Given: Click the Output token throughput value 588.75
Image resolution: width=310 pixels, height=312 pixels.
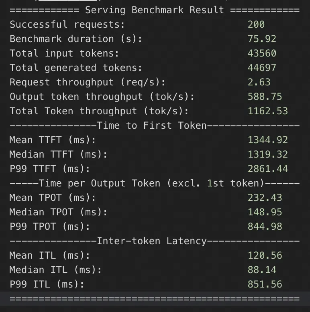Looking at the screenshot, I should click(x=265, y=97).
